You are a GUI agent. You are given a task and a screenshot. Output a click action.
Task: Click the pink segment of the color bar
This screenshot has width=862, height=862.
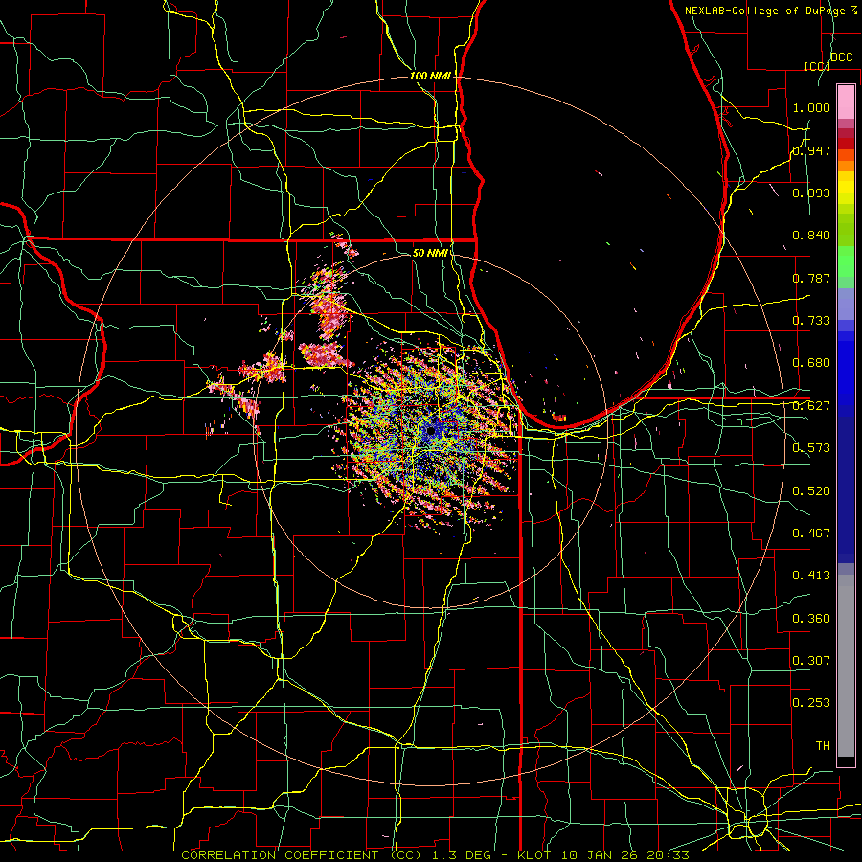pos(846,102)
